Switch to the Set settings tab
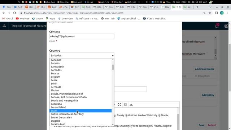Screen dimensions: 231x130 coord(18,7)
